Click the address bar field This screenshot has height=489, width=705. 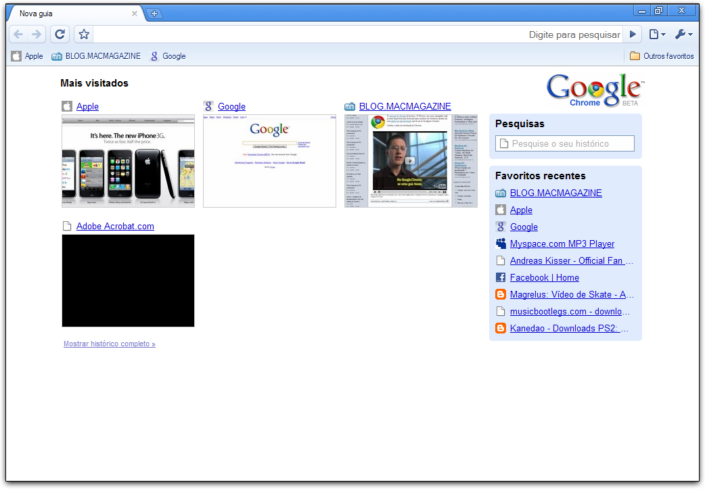click(357, 34)
